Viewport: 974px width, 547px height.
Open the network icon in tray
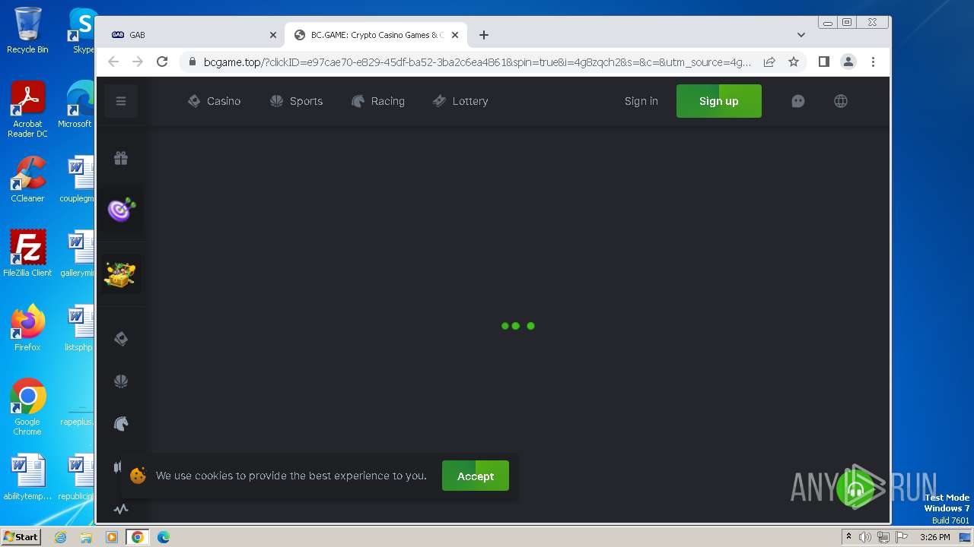click(883, 537)
